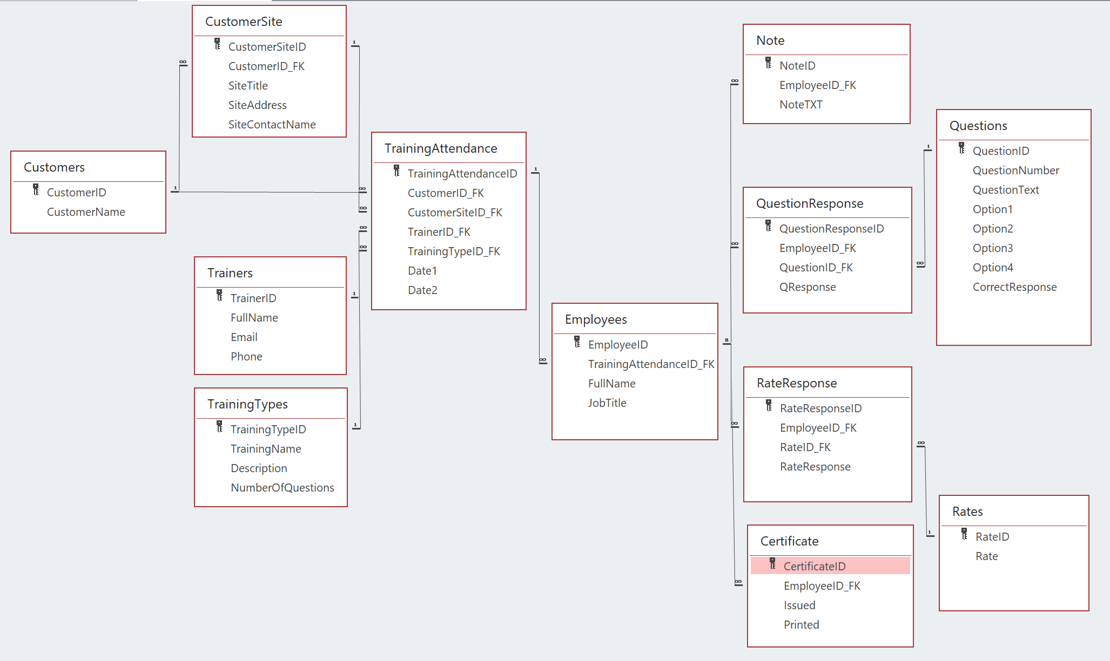The image size is (1110, 661).
Task: Click the key icon next to RateID
Action: (964, 534)
